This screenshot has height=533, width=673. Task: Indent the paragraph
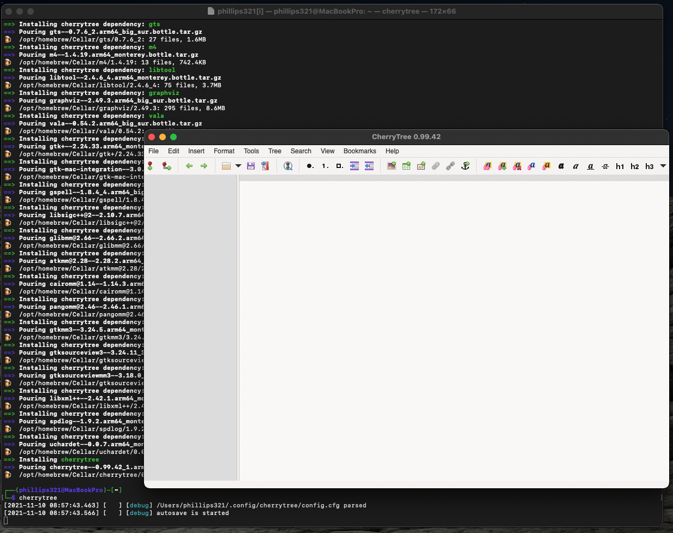coord(354,166)
